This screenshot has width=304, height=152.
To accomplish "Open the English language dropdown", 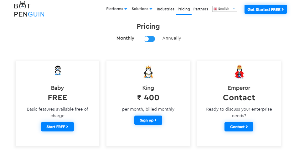I will point(225,9).
